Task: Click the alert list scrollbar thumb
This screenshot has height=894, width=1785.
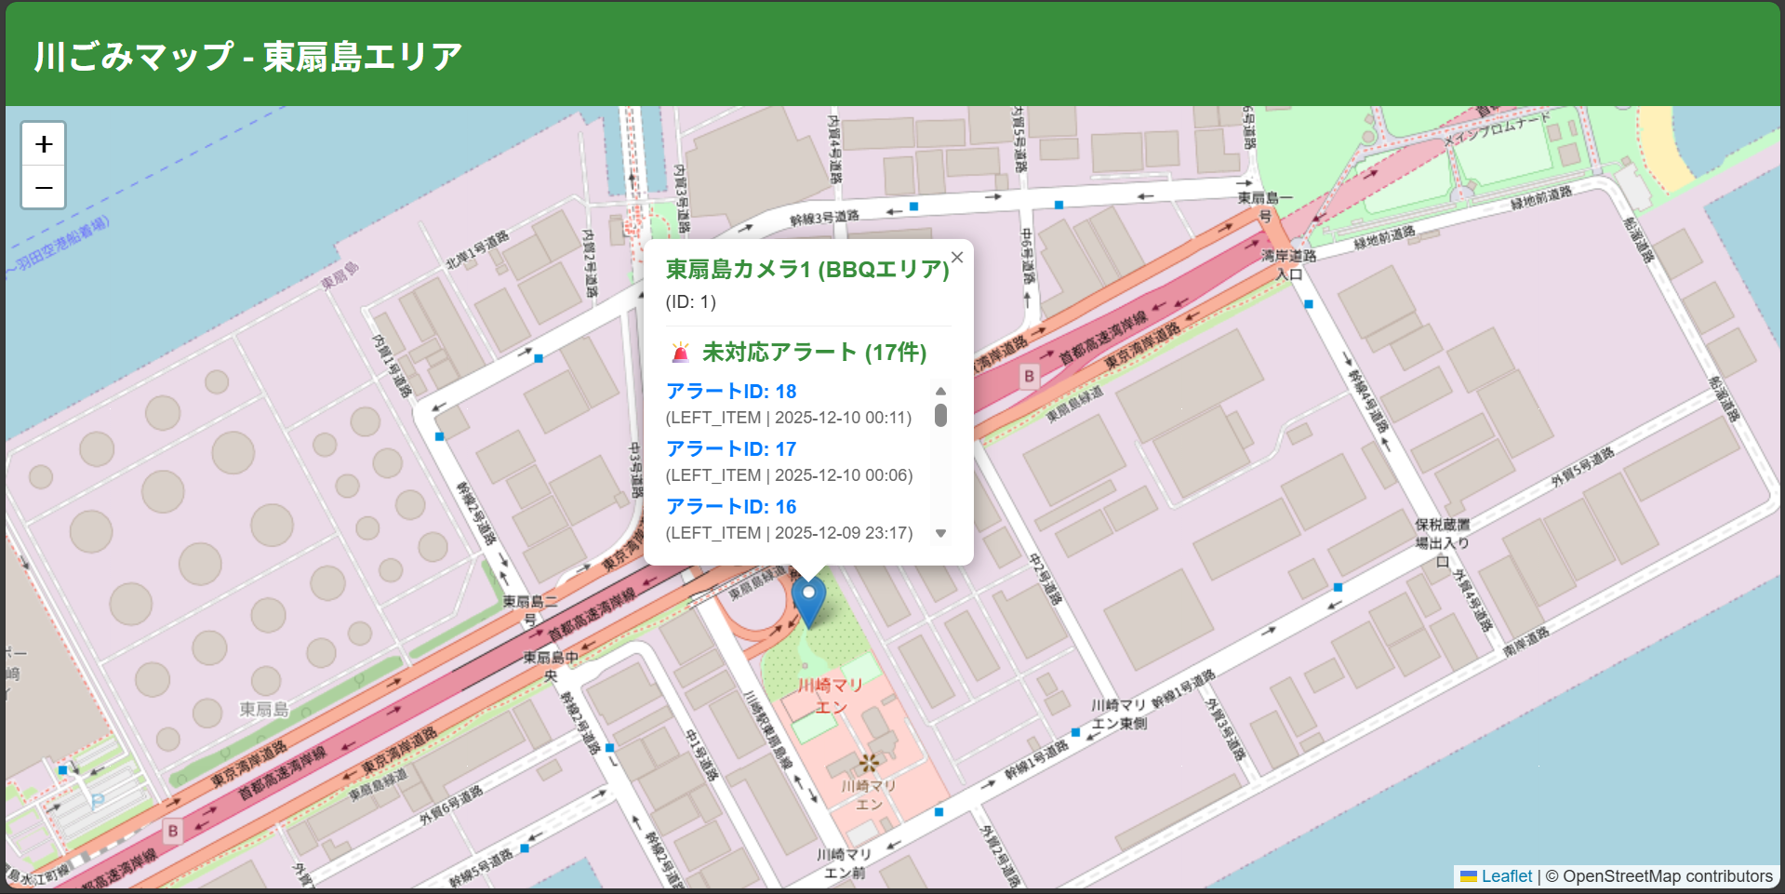Action: 940,415
